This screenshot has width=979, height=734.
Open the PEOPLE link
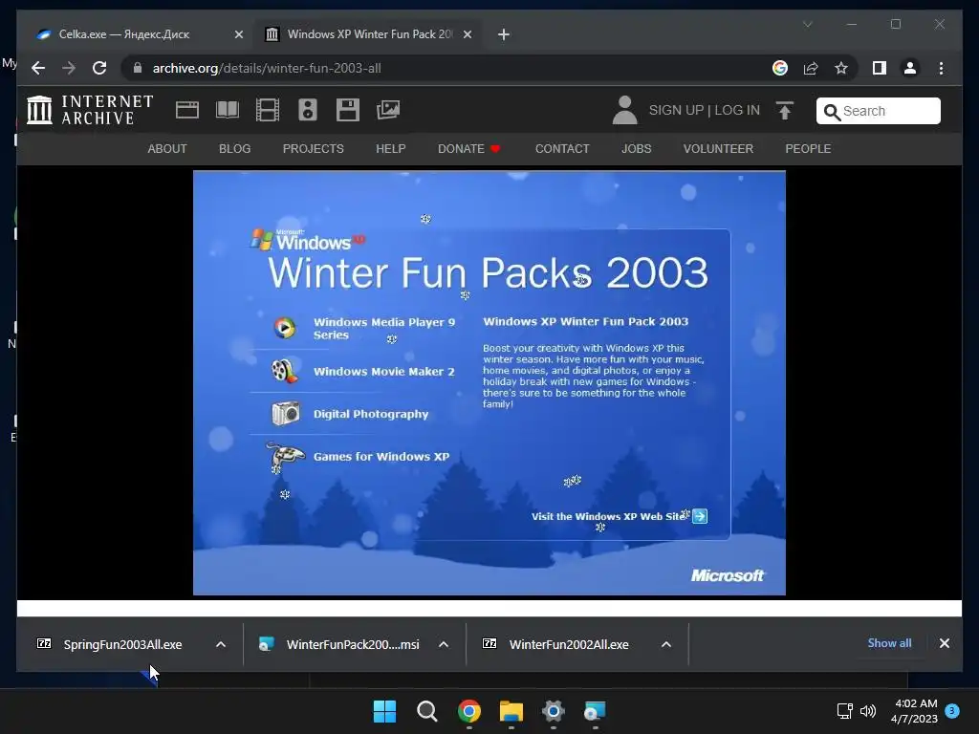808,148
